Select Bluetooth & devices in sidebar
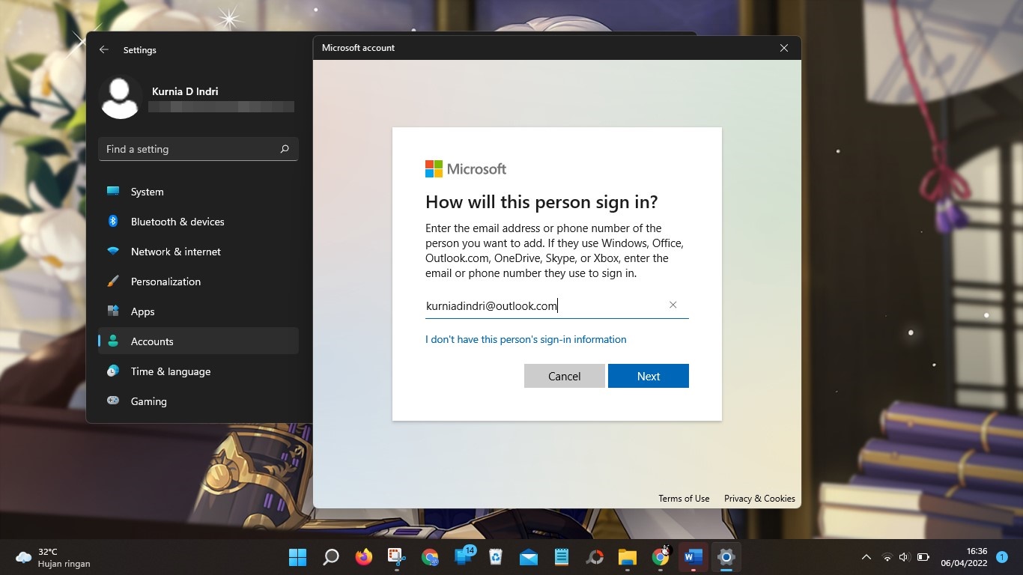 point(177,222)
